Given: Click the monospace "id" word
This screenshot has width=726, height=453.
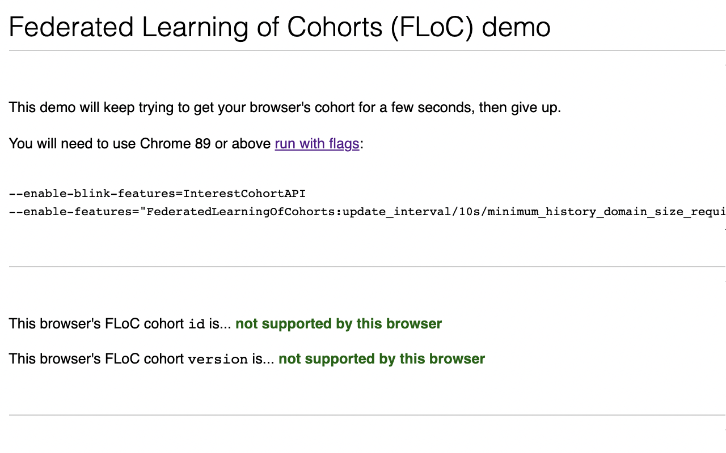Looking at the screenshot, I should point(196,324).
